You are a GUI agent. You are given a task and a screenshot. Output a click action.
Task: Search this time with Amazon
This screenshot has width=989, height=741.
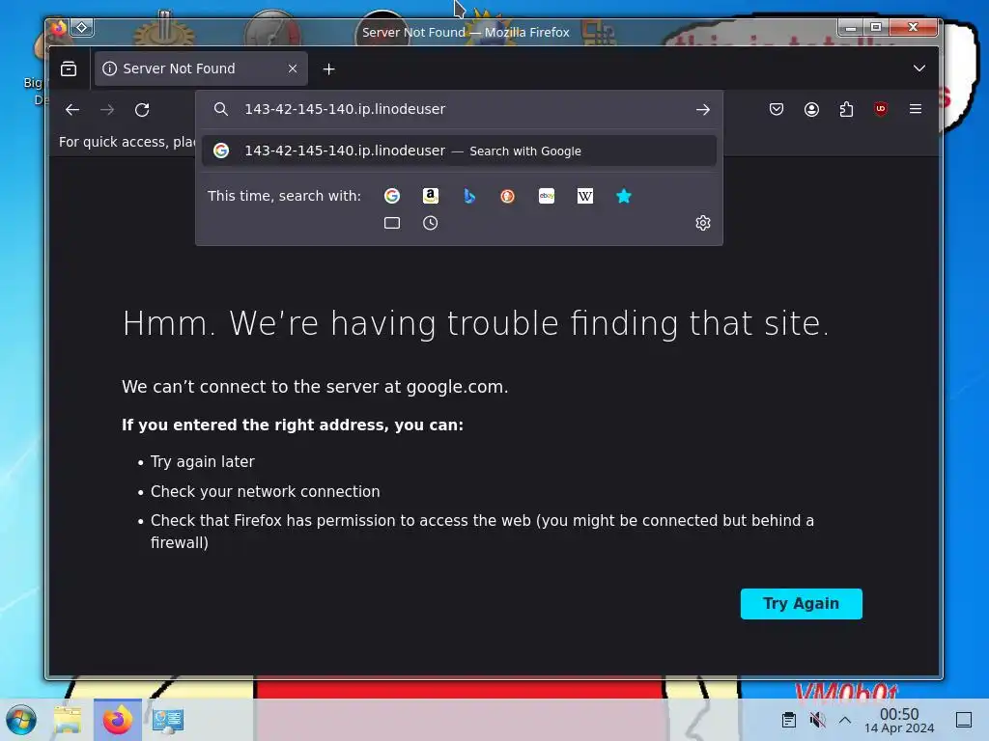[430, 196]
